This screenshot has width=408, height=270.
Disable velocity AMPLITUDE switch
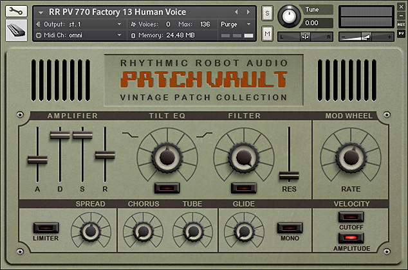pos(351,238)
